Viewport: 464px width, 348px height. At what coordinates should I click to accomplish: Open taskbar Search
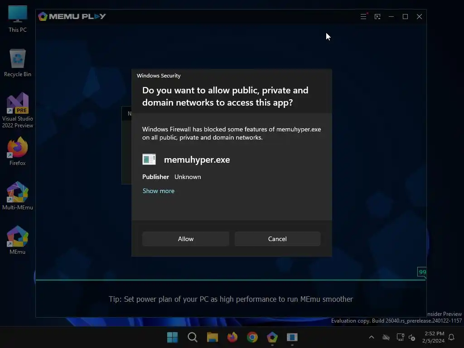192,337
